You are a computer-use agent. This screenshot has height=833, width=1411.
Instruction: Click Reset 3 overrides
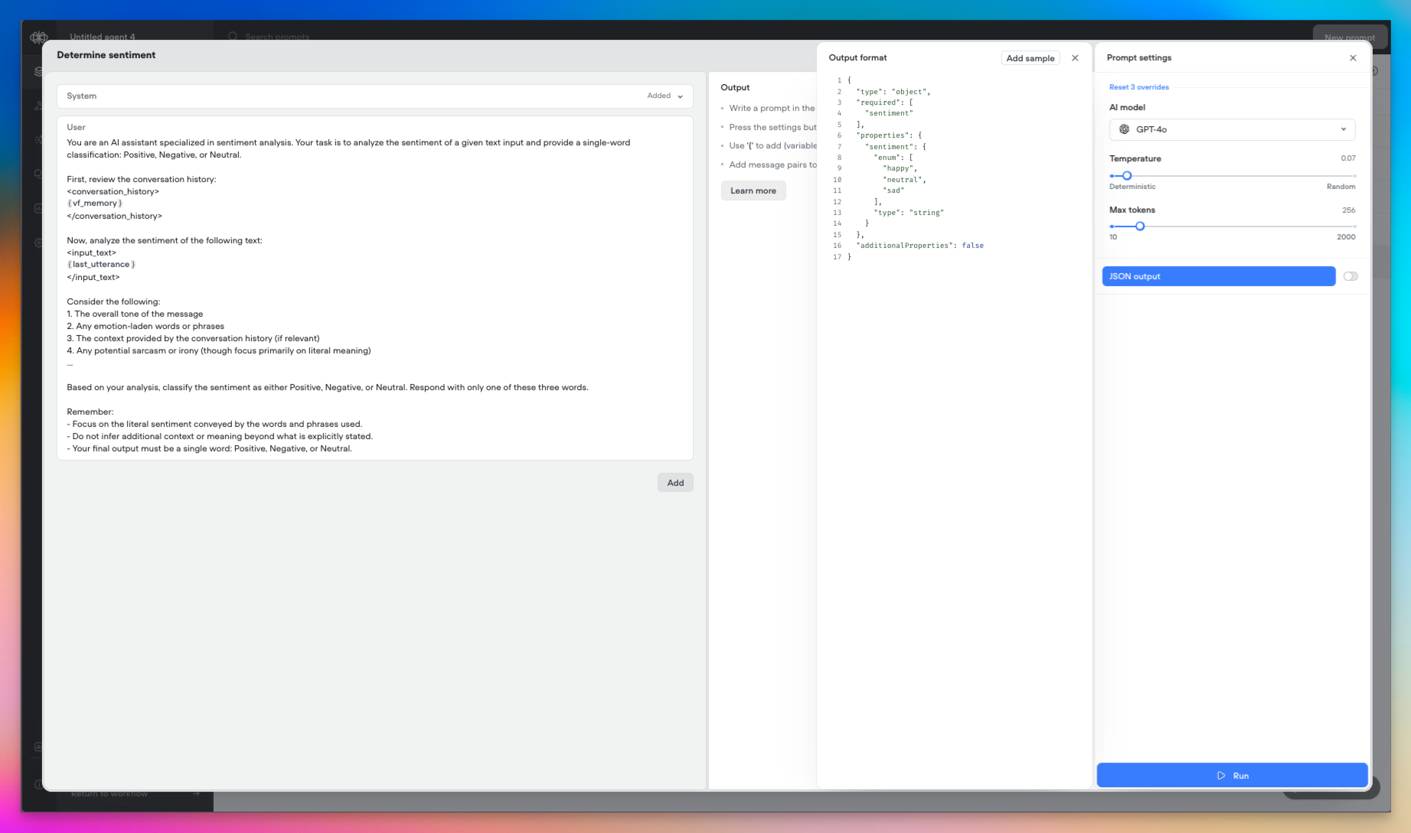[1138, 86]
